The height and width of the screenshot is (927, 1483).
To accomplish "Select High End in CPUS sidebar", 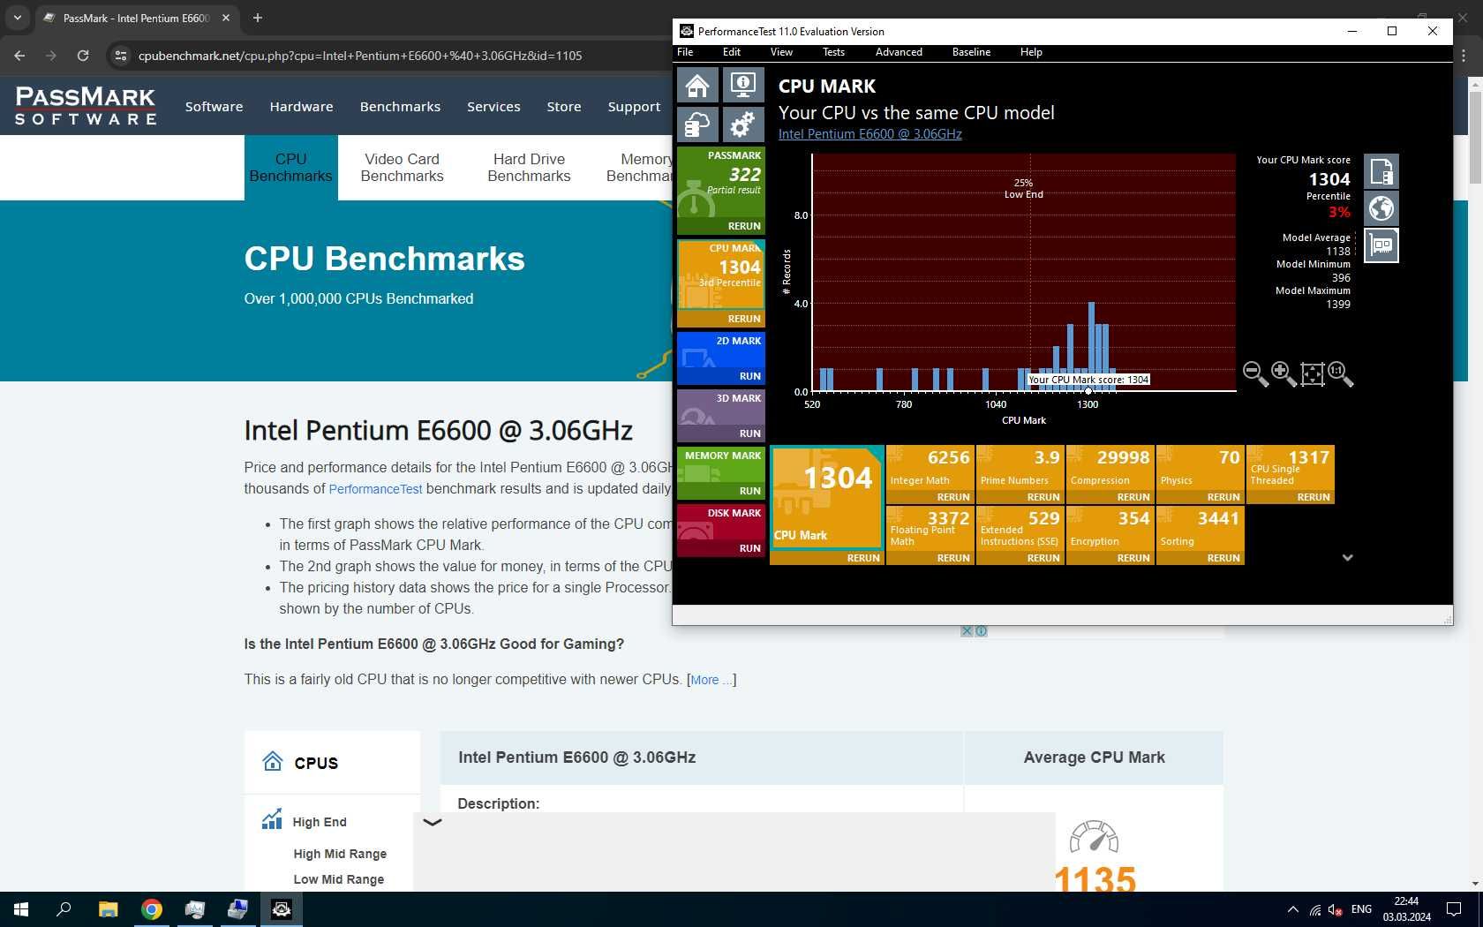I will (x=320, y=822).
